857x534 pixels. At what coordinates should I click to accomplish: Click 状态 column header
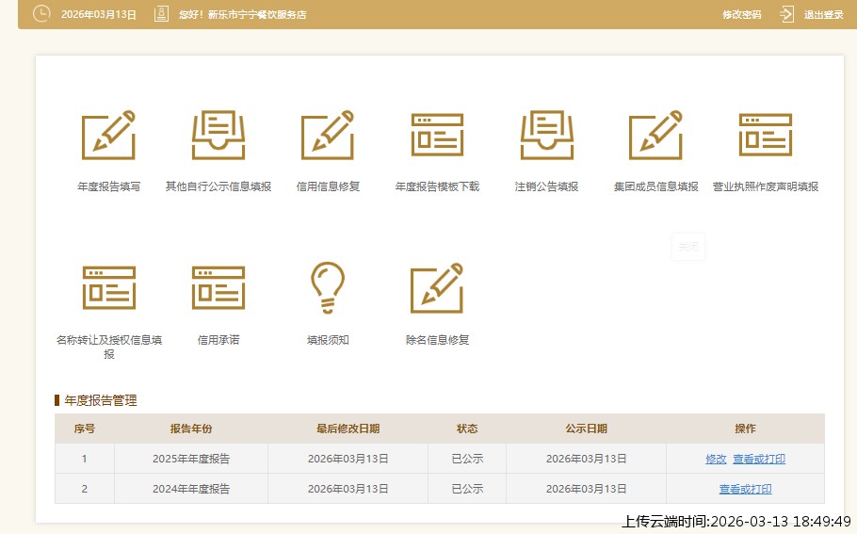point(467,429)
